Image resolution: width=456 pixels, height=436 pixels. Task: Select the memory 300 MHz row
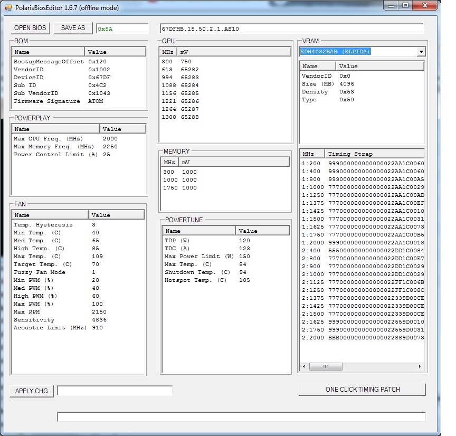coord(225,172)
